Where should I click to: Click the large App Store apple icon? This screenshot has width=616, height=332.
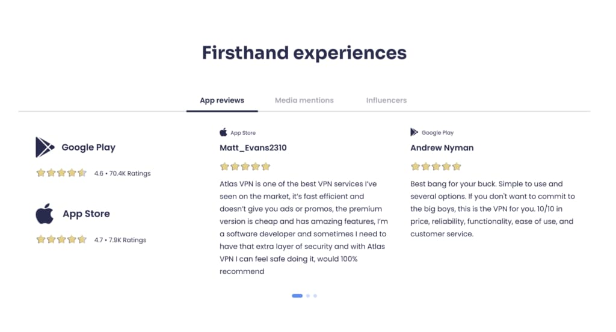(45, 214)
